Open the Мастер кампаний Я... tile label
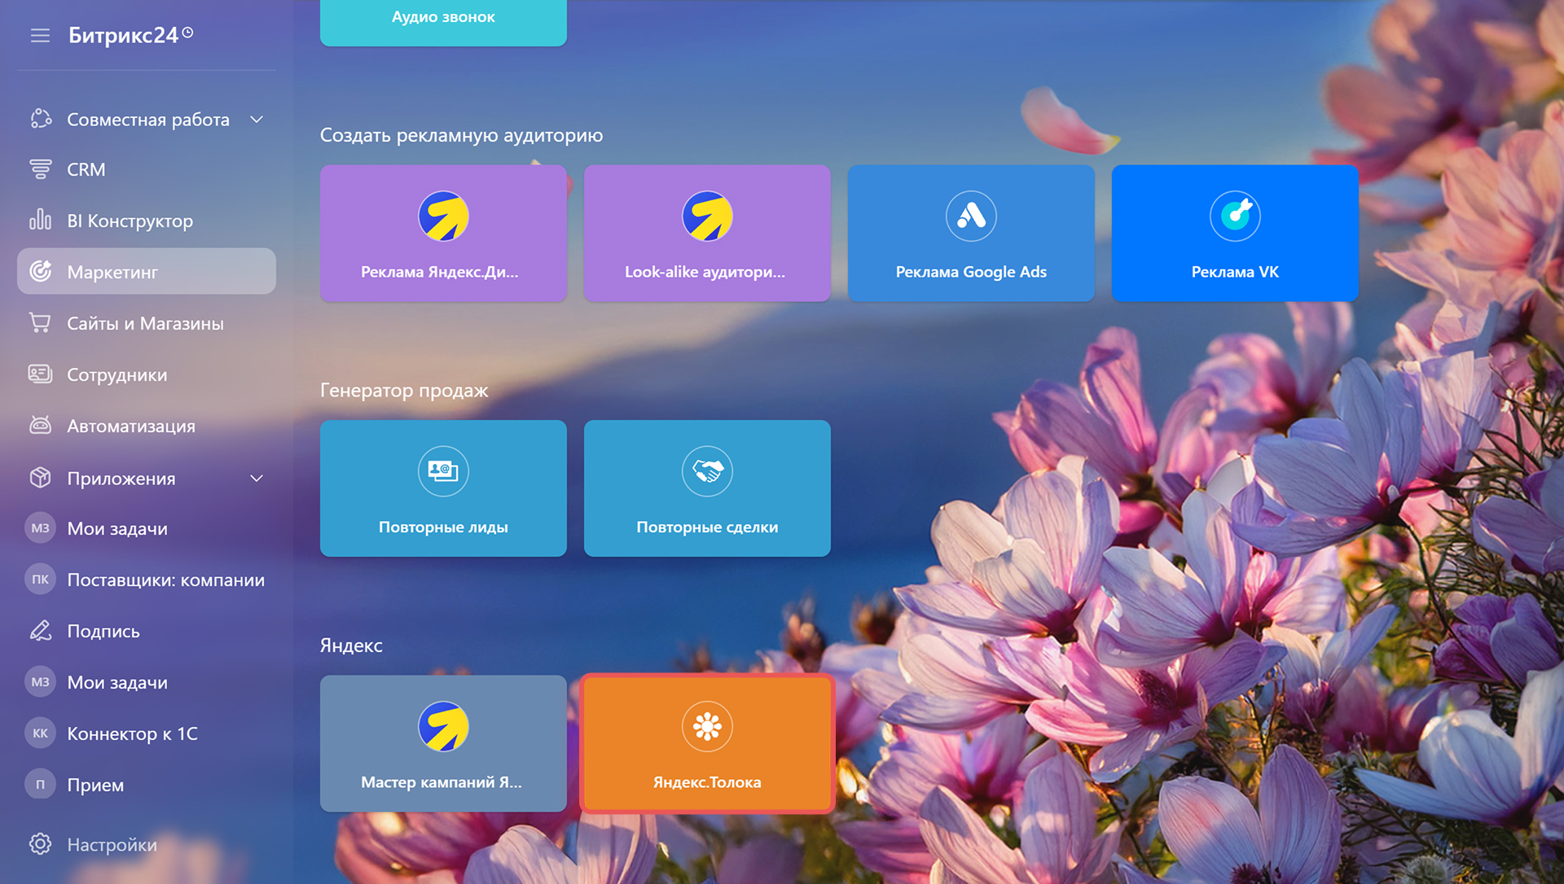Viewport: 1564px width, 884px height. (442, 782)
